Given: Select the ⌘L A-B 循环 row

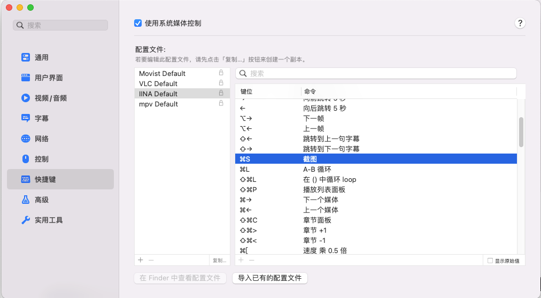Looking at the screenshot, I should [x=375, y=169].
